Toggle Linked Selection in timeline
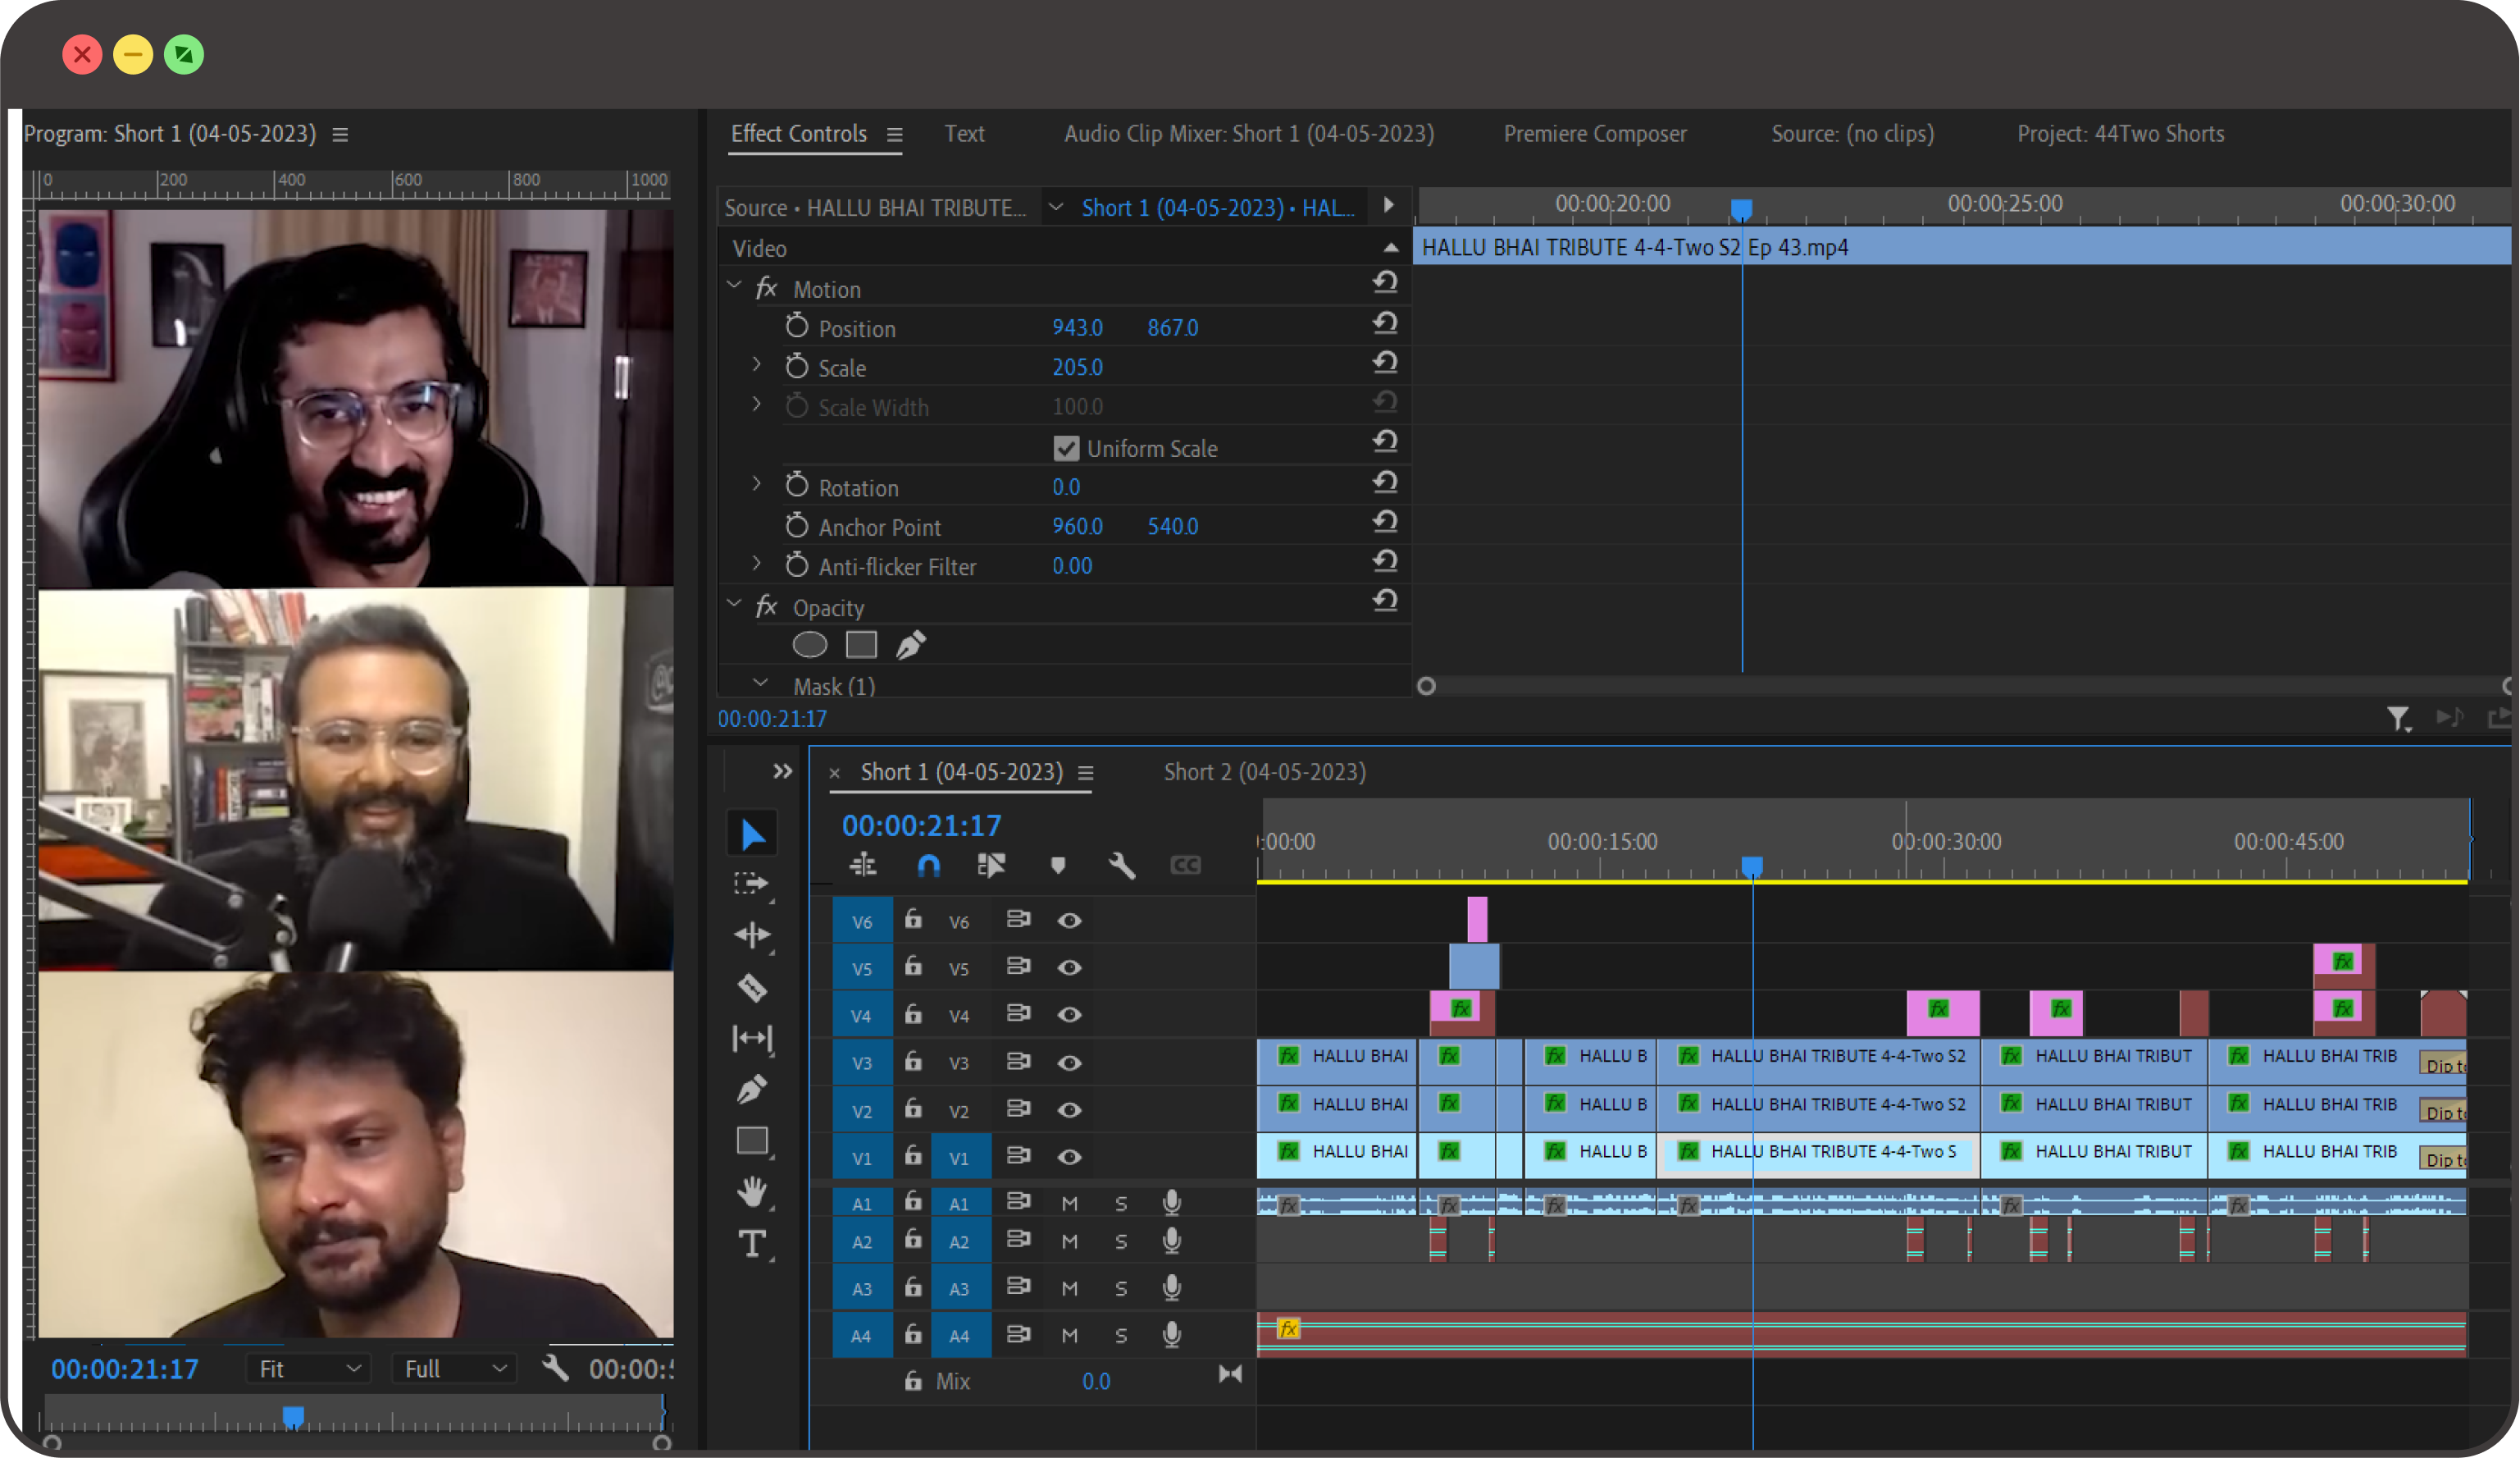Screen dimensions: 2520x1458 click(x=991, y=866)
